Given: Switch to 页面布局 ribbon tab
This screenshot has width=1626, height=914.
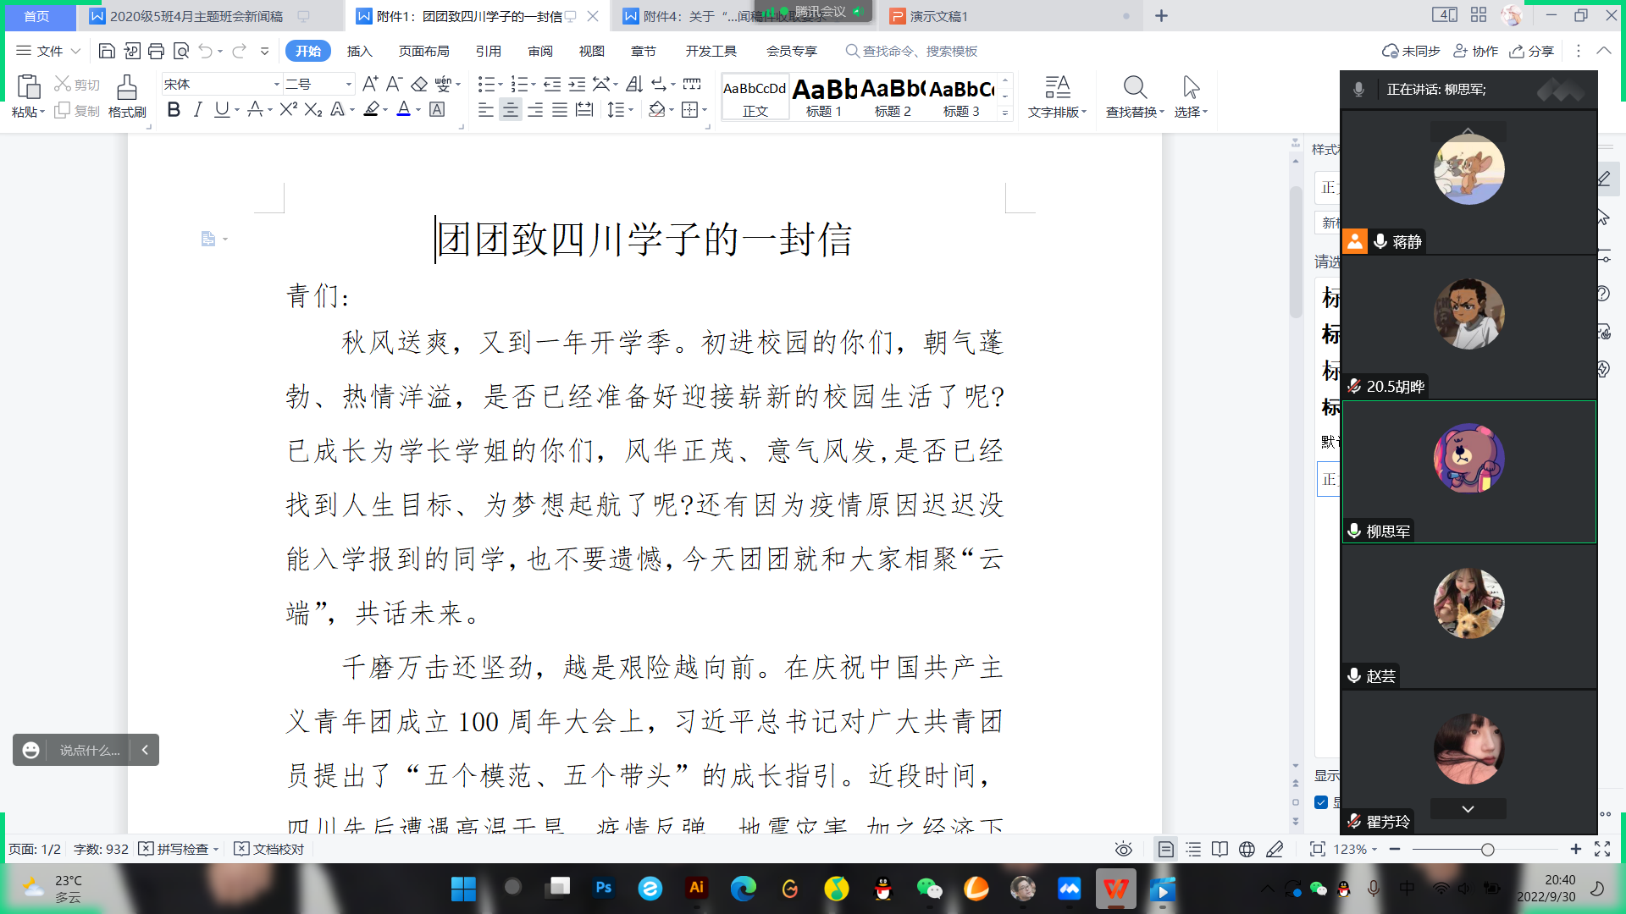Looking at the screenshot, I should (x=424, y=52).
